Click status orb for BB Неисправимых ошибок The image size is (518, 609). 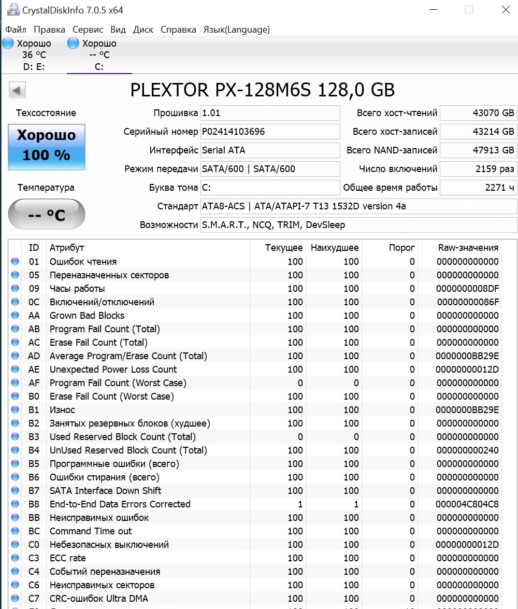15,517
